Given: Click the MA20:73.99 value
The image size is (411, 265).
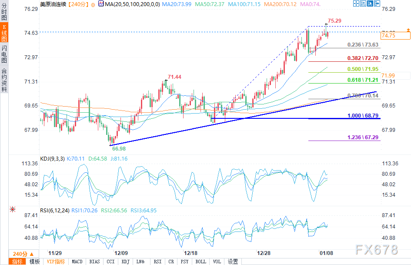Looking at the screenshot, I should (x=177, y=4).
